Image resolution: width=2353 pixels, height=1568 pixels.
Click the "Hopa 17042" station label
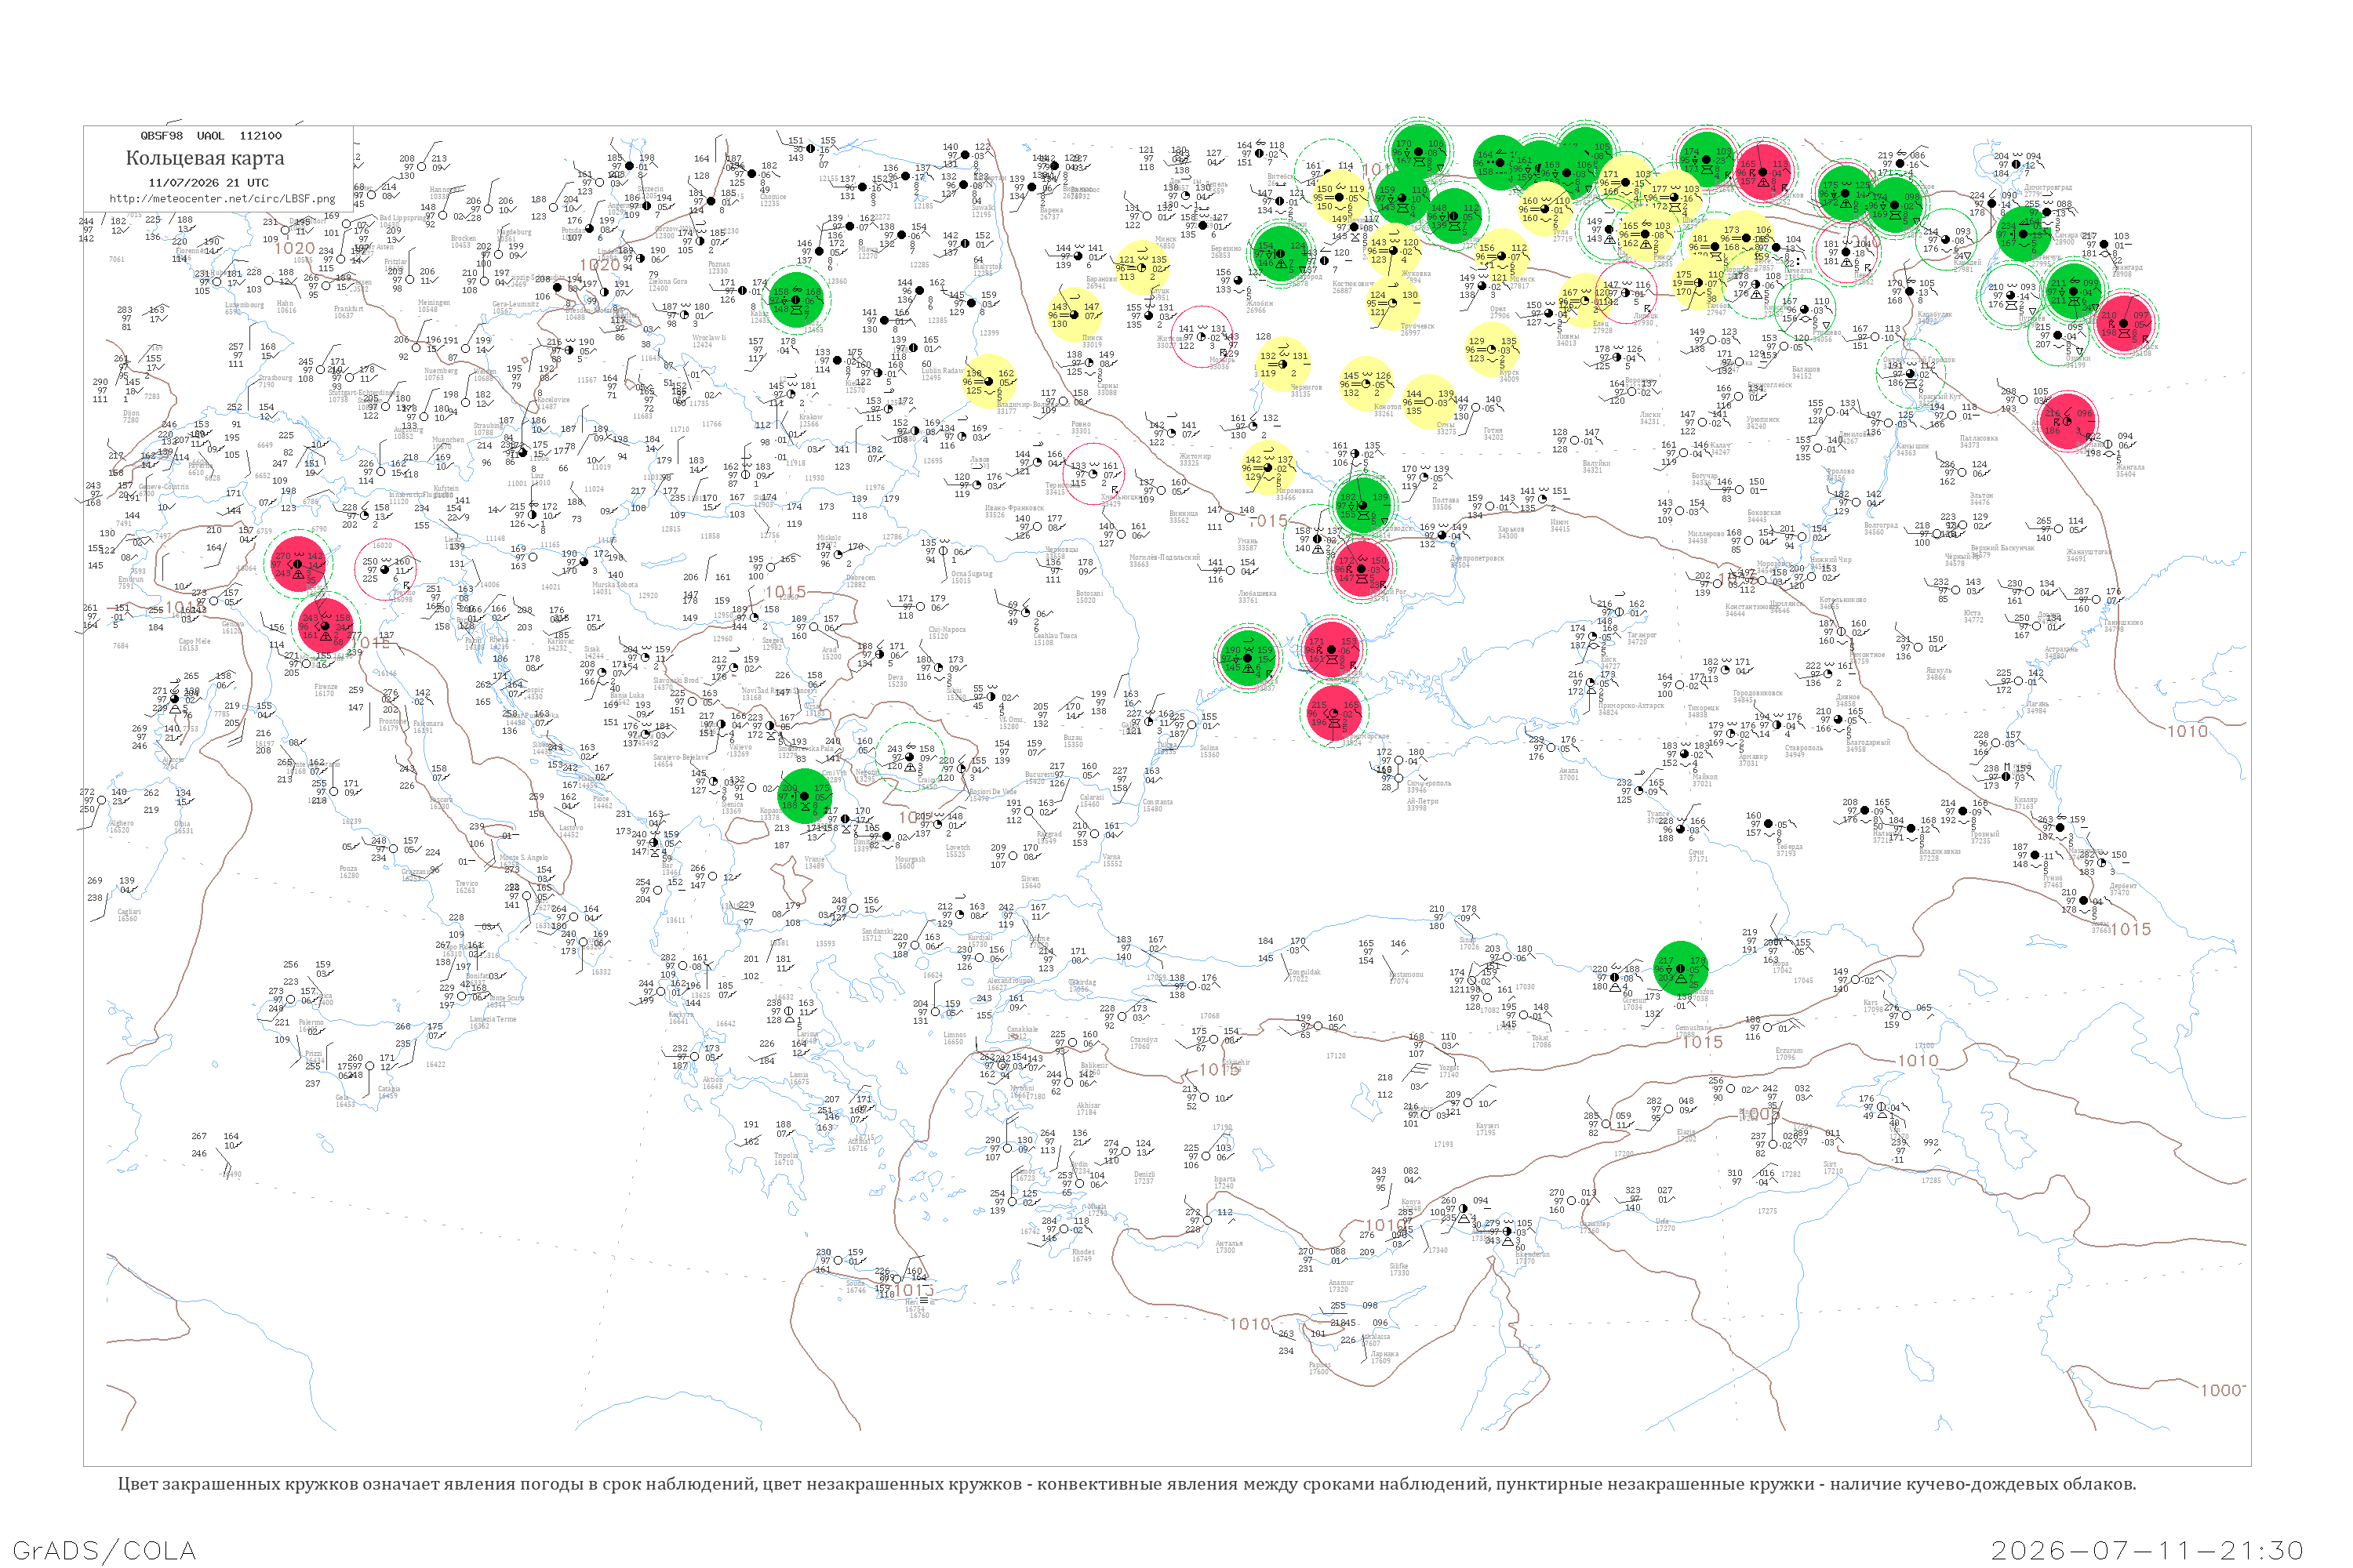[1783, 967]
